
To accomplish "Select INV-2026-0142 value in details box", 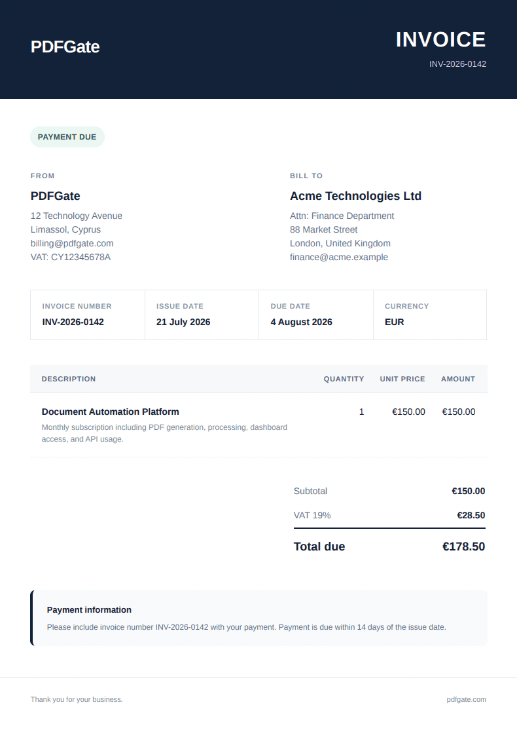I will coord(73,322).
